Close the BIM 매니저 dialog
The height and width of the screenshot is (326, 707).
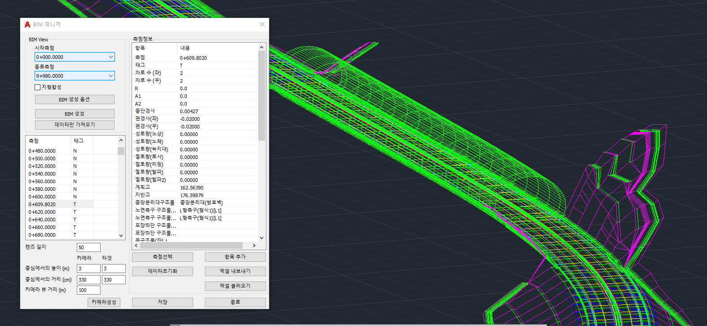click(x=262, y=24)
